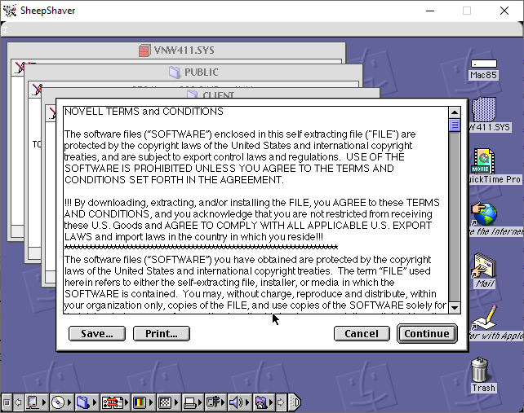
Task: Click the license scrollbar down arrow
Action: pos(455,308)
